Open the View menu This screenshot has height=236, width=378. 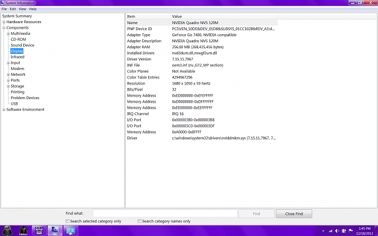[22, 9]
